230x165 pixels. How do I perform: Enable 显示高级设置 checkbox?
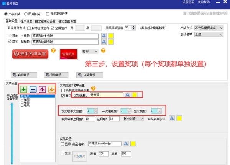tap(48, 14)
